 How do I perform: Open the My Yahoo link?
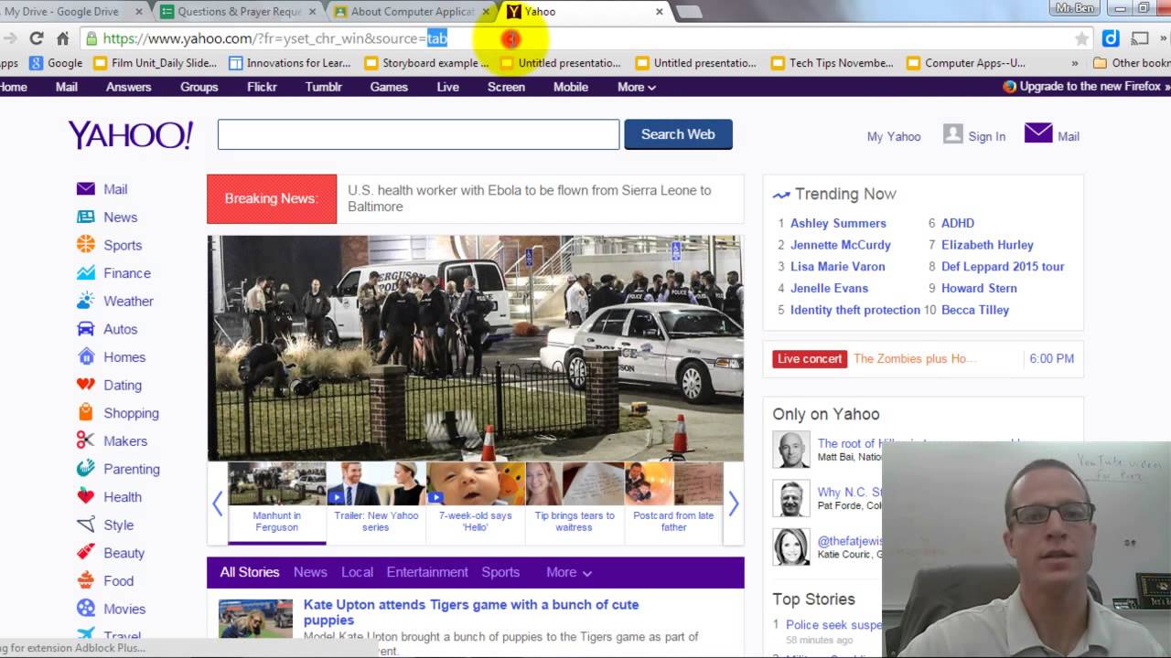click(894, 136)
